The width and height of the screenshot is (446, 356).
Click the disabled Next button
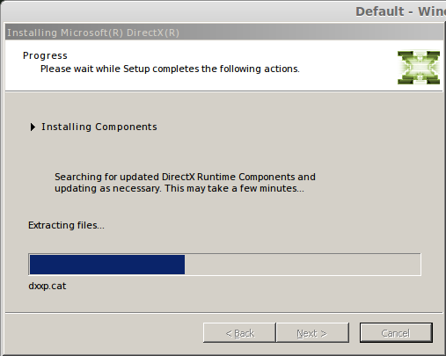pyautogui.click(x=312, y=332)
